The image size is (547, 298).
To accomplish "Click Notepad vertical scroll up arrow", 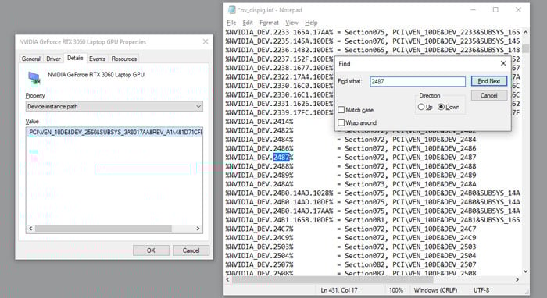I will point(525,32).
